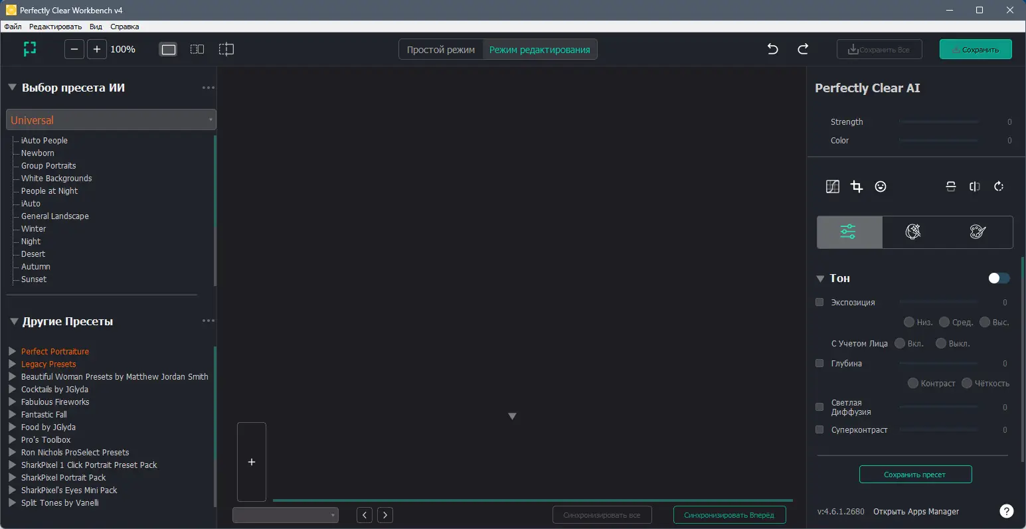
Task: Click the green Perfectly Clear logo icon
Action: coord(30,48)
